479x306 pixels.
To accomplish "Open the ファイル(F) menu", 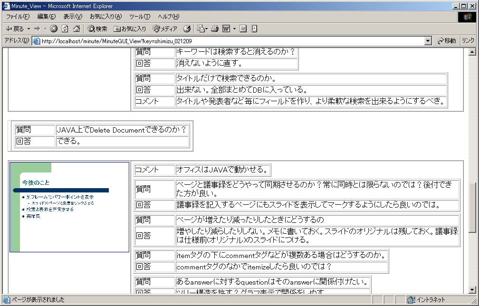I will [x=18, y=17].
